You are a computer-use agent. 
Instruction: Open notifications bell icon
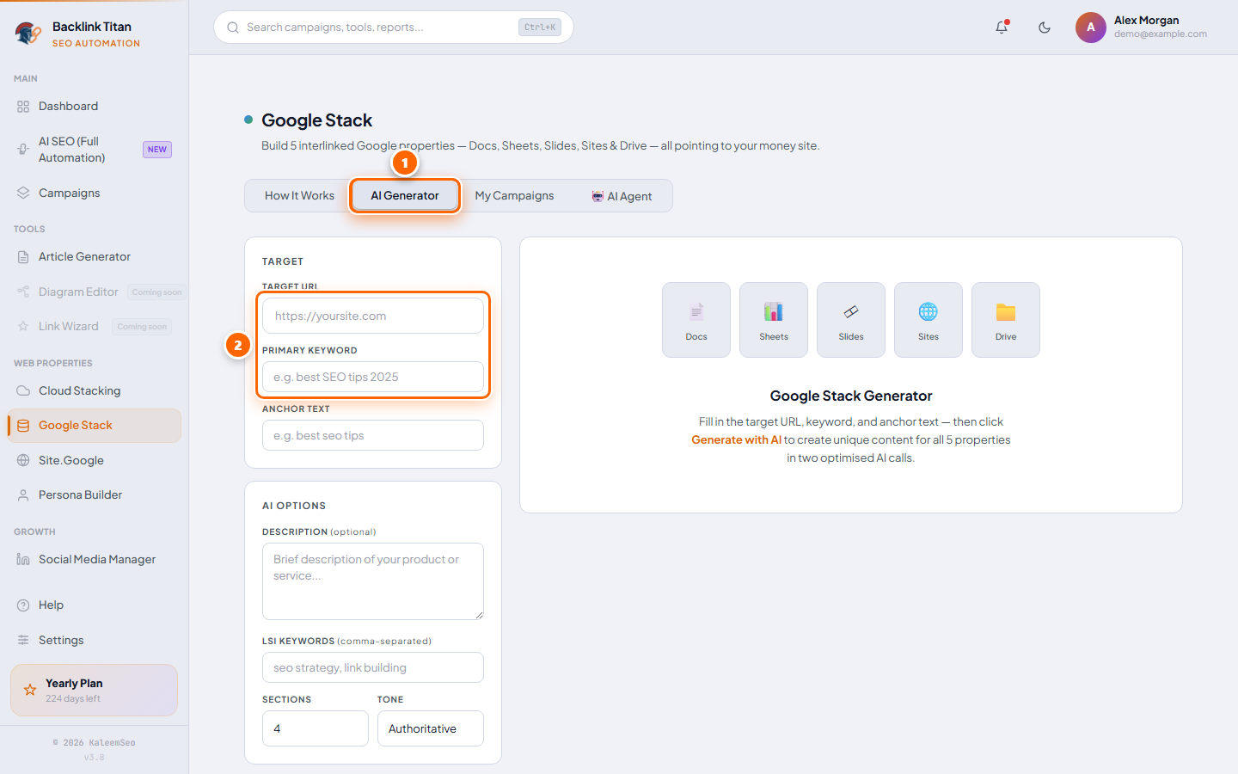coord(1002,28)
